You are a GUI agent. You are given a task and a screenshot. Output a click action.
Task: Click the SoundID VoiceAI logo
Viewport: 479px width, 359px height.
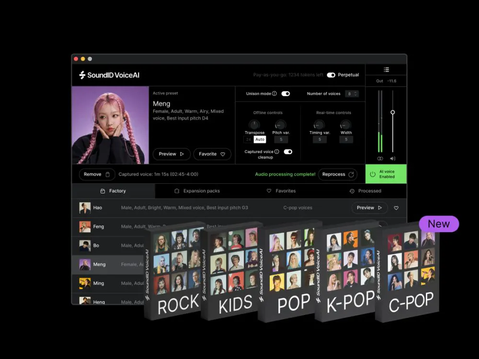(x=109, y=75)
